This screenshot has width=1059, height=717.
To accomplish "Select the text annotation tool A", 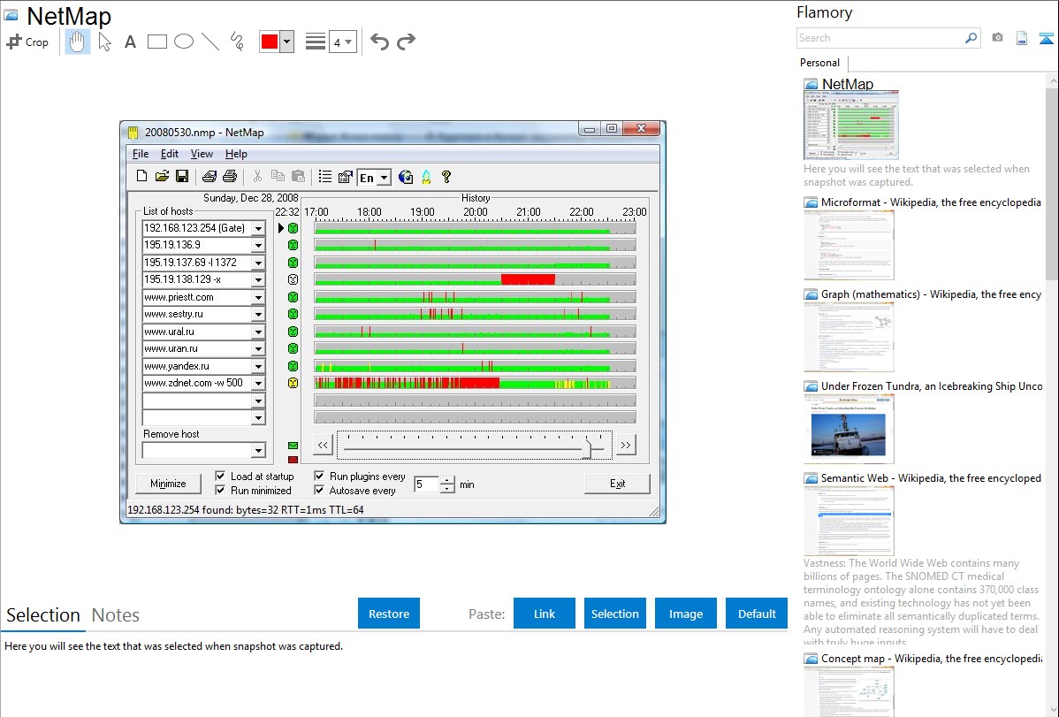I will coord(130,42).
